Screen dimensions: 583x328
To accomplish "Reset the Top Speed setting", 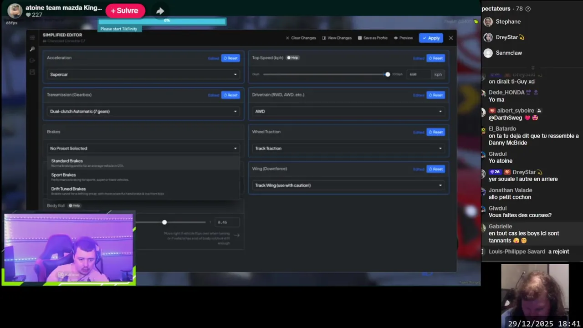I will click(435, 58).
